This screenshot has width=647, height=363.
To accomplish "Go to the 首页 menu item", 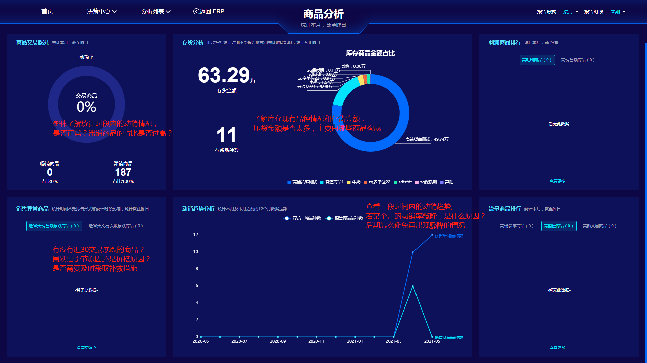I will 47,11.
